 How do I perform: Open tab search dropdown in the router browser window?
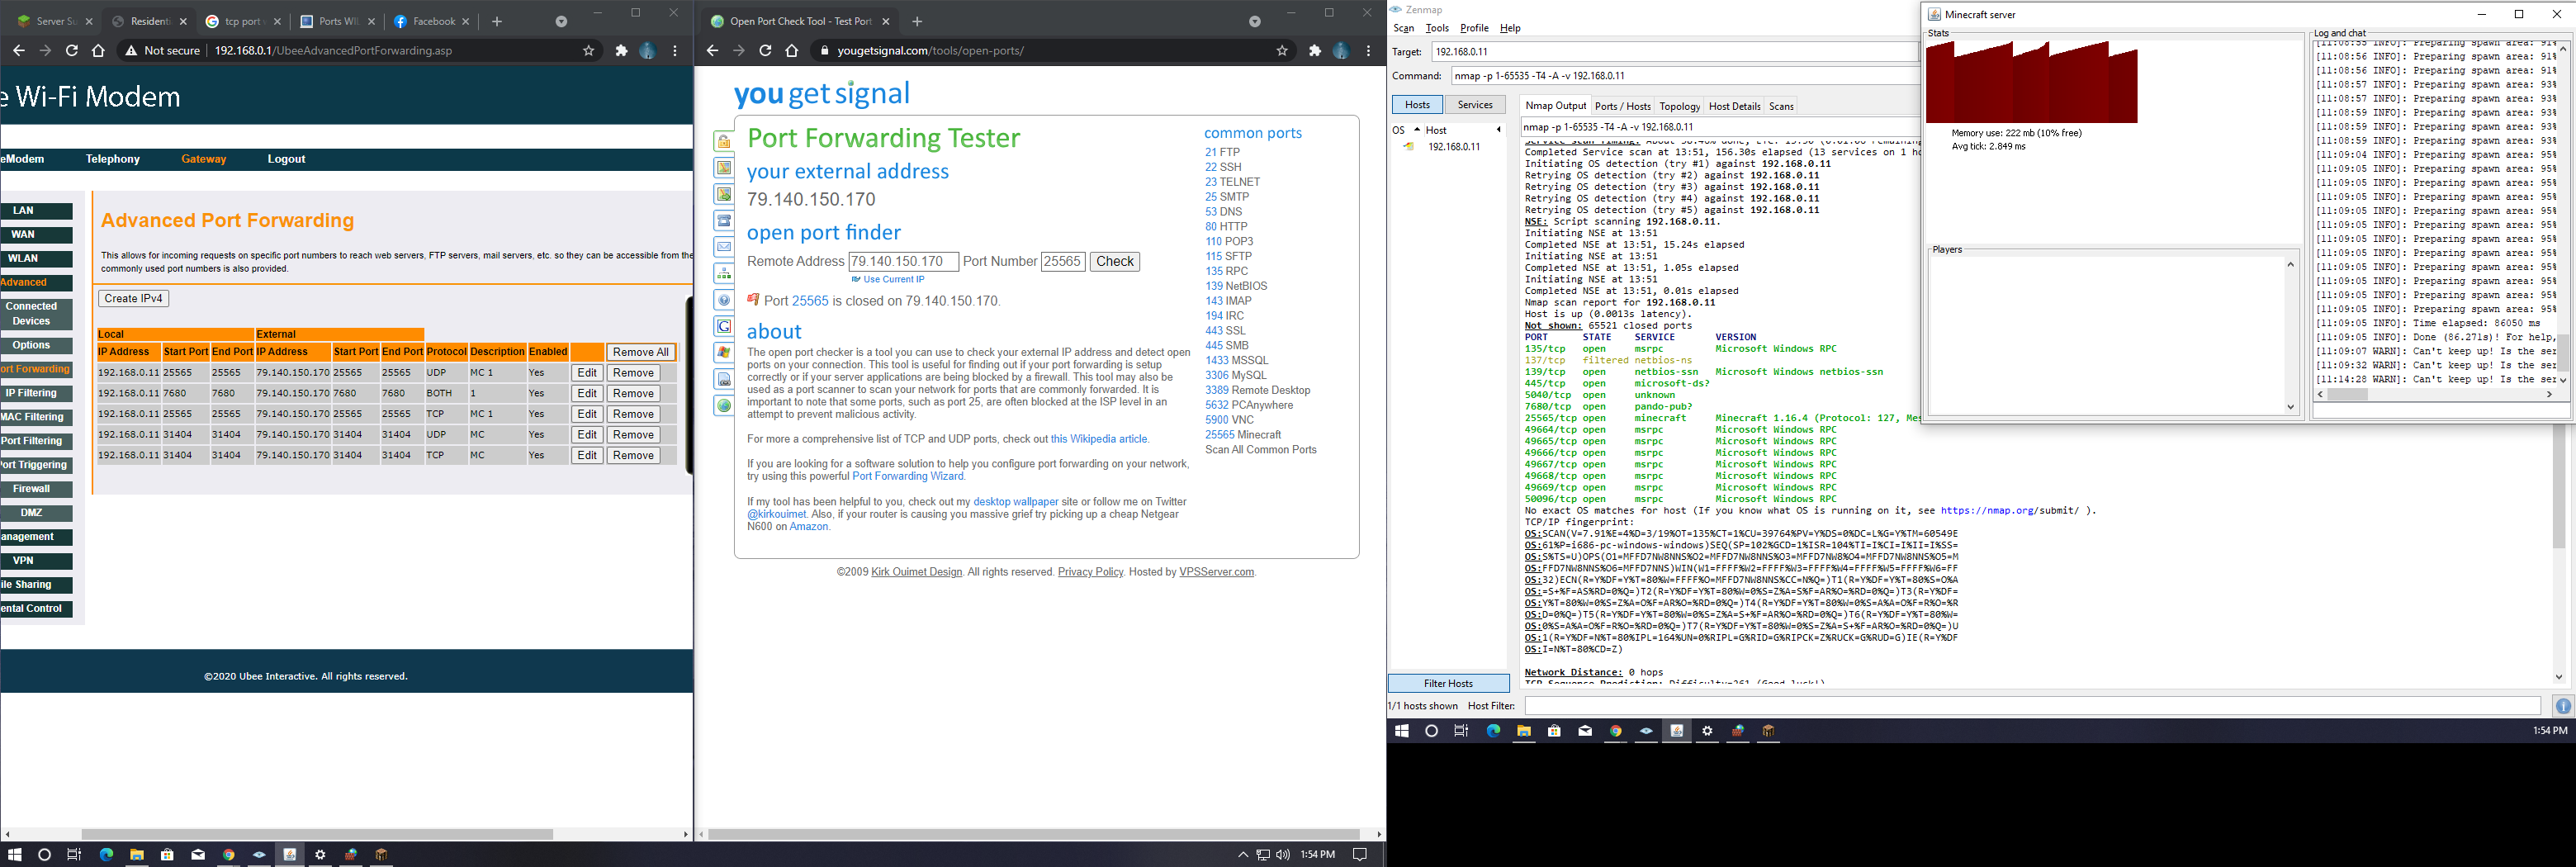click(x=561, y=21)
